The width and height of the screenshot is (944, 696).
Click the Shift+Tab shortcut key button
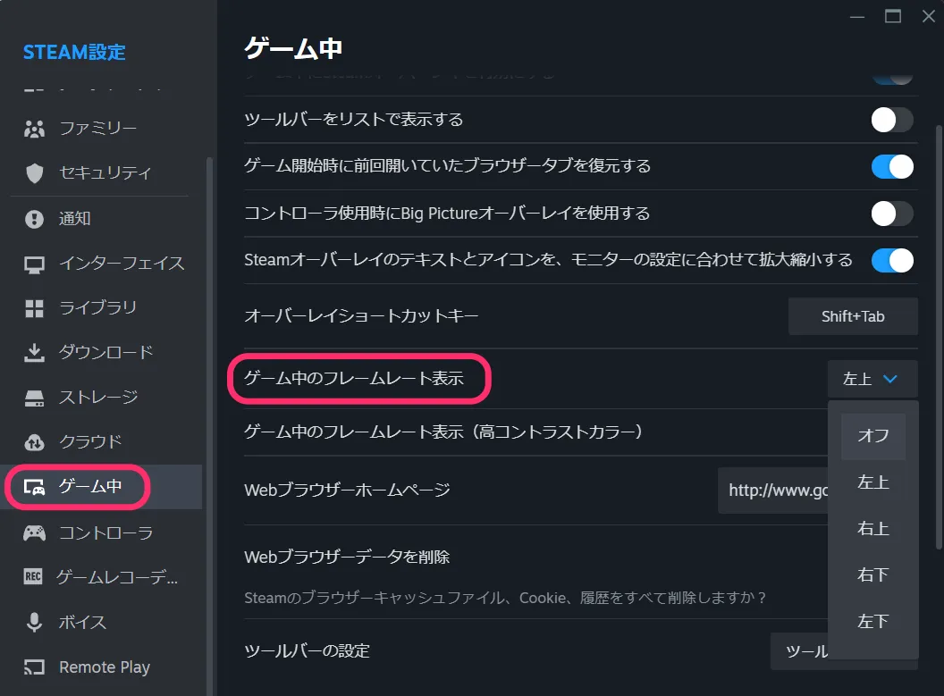[x=852, y=316]
